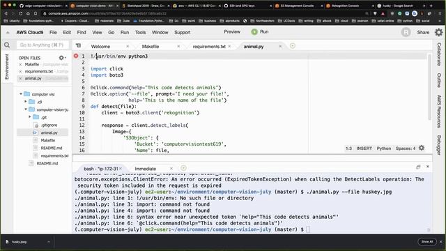Close requirements.txt in Open Files list
The width and height of the screenshot is (446, 251).
click(20, 71)
